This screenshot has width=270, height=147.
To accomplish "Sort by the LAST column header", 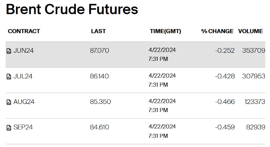I will click(98, 31).
